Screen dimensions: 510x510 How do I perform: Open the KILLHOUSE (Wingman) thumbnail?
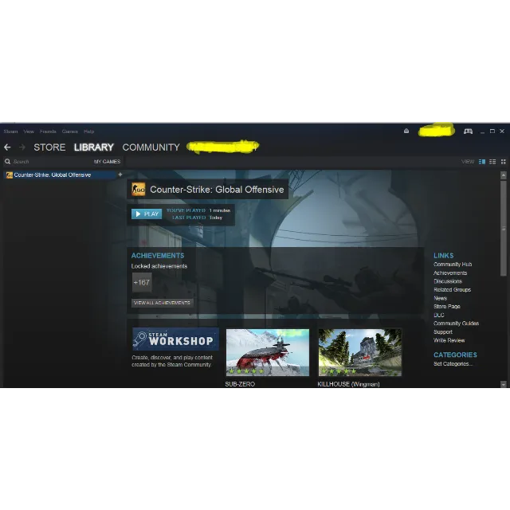(360, 352)
